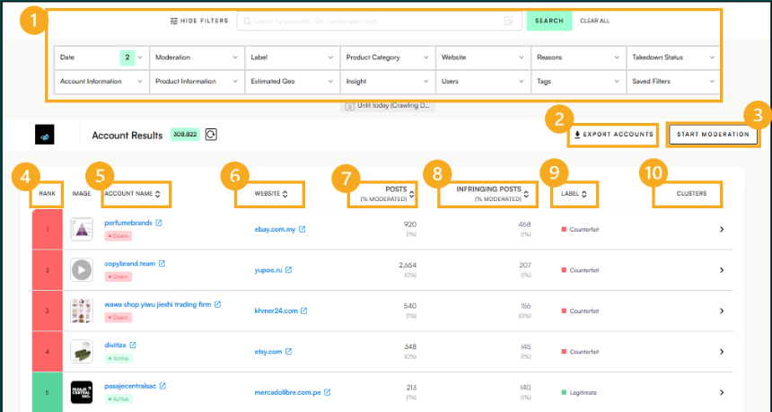Click Export Accounts button
772x412 pixels.
click(x=612, y=135)
